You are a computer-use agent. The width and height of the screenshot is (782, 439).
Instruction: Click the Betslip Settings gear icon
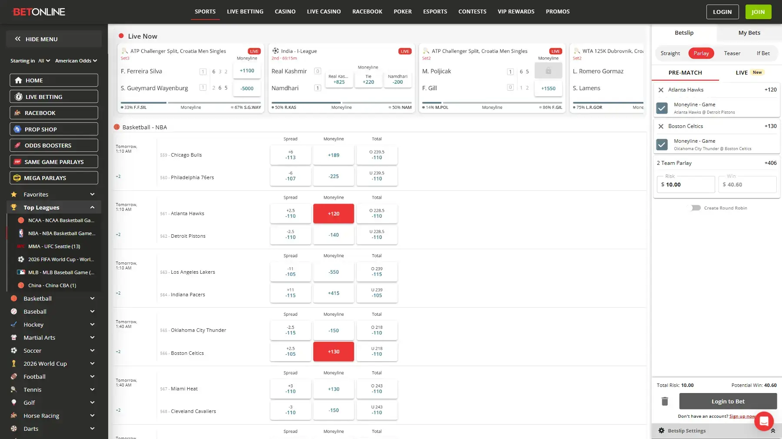click(x=661, y=431)
